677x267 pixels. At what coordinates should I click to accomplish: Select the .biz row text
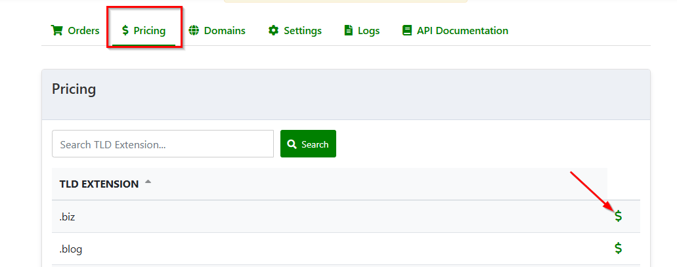tap(68, 216)
